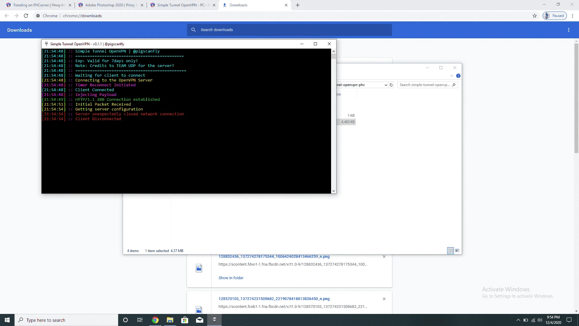Close the Trending on PHCorner tab

pos(70,5)
